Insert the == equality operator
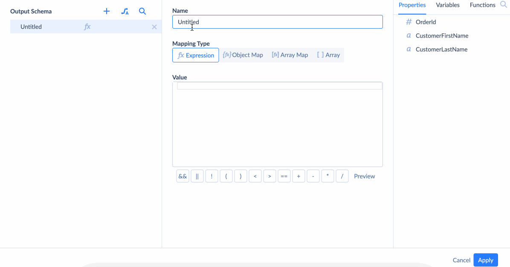Image resolution: width=510 pixels, height=267 pixels. coord(284,176)
